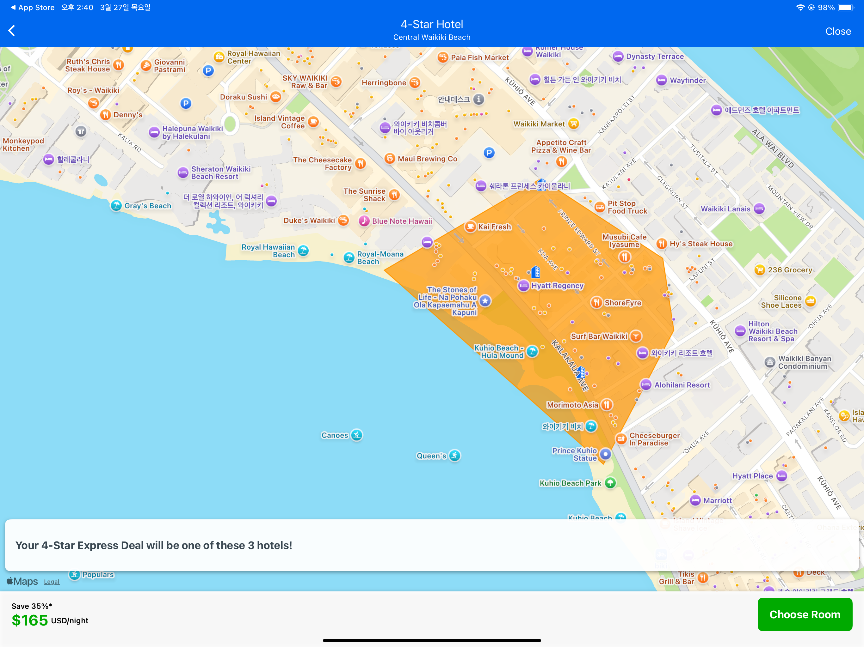Open the Legal link on map
The width and height of the screenshot is (864, 647).
point(52,581)
